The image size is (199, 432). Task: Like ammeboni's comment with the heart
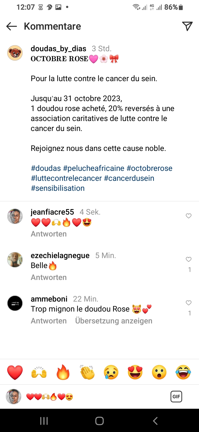click(188, 303)
